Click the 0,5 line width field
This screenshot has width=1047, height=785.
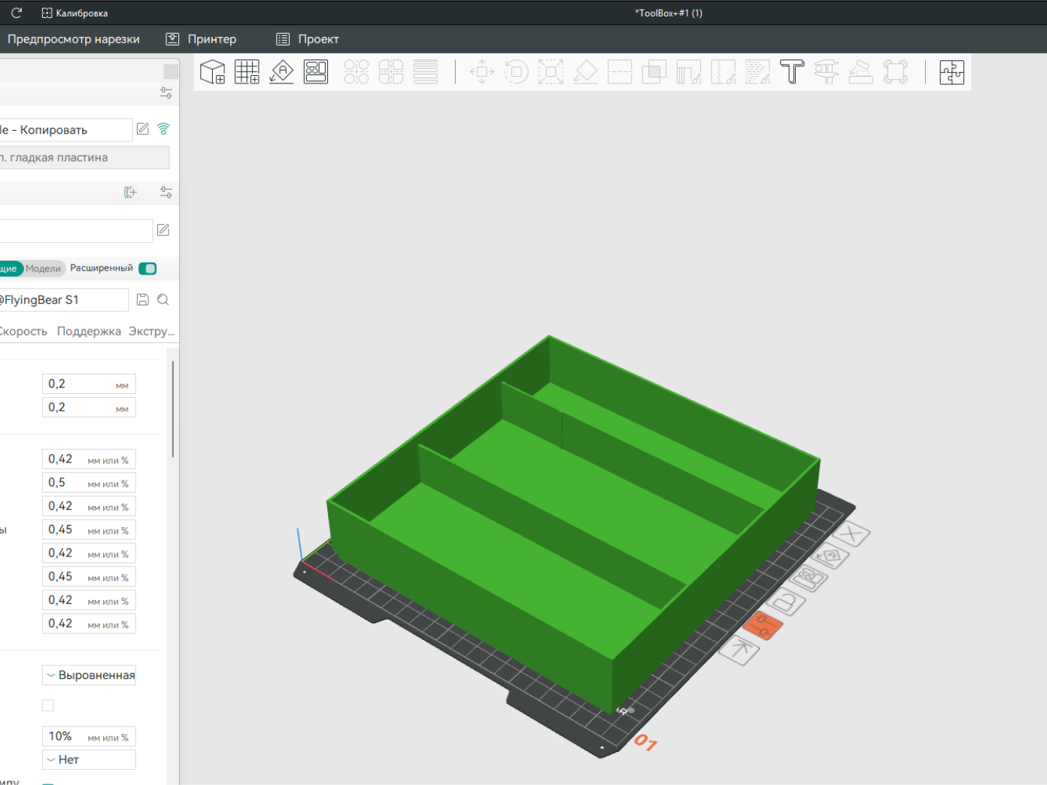coord(89,483)
